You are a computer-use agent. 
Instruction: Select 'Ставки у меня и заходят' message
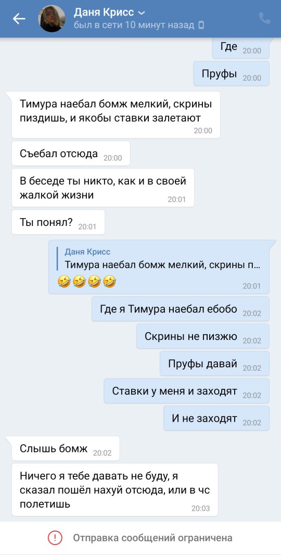187,391
